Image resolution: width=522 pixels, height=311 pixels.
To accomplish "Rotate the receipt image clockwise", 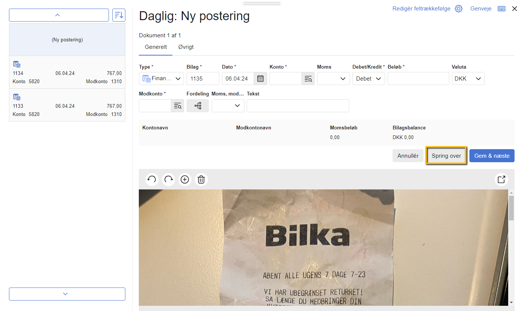I will pyautogui.click(x=168, y=179).
